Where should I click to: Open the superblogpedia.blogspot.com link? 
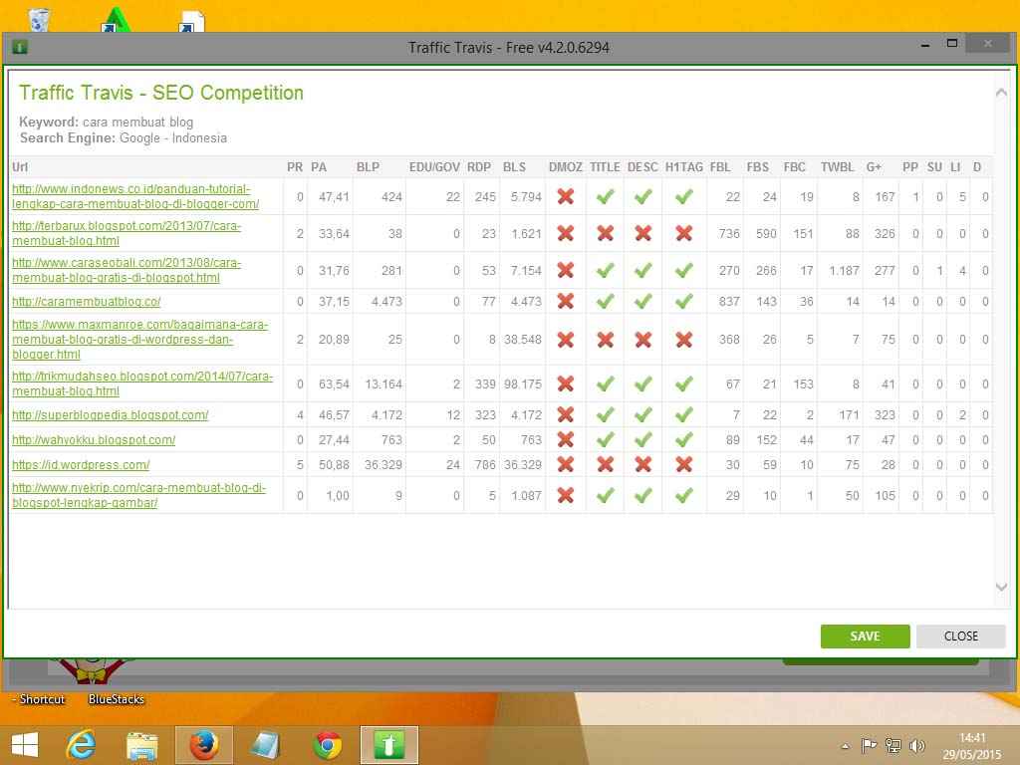tap(110, 415)
